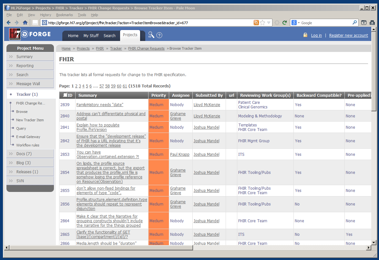
Task: Click the padlock icon beside Log in
Action: tap(305, 35)
